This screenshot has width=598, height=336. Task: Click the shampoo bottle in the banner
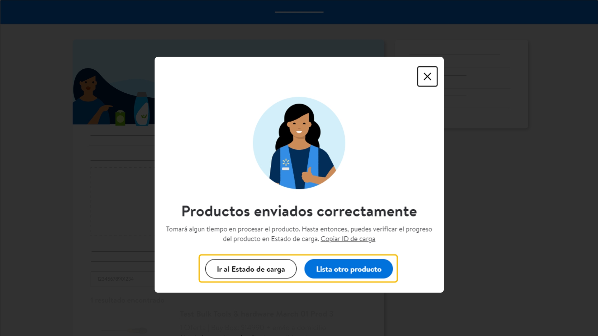click(142, 109)
